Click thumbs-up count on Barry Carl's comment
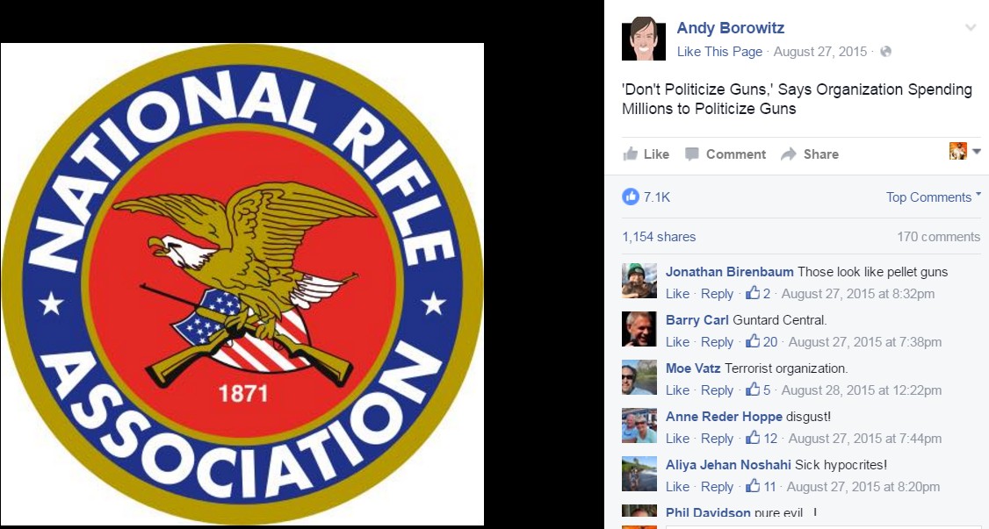Screen dimensions: 989x529 tap(762, 341)
